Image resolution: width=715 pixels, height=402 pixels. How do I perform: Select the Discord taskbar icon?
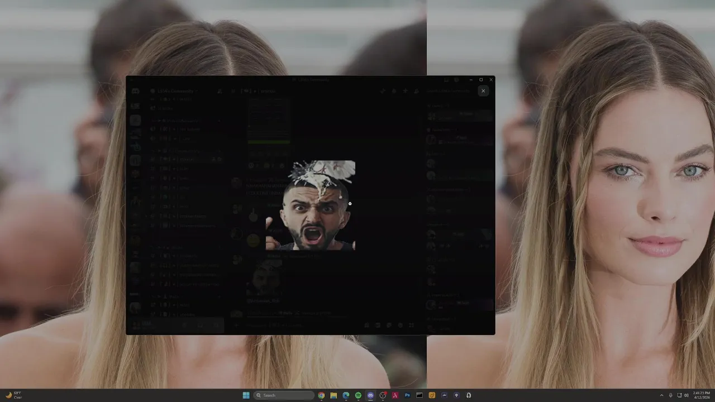point(370,395)
